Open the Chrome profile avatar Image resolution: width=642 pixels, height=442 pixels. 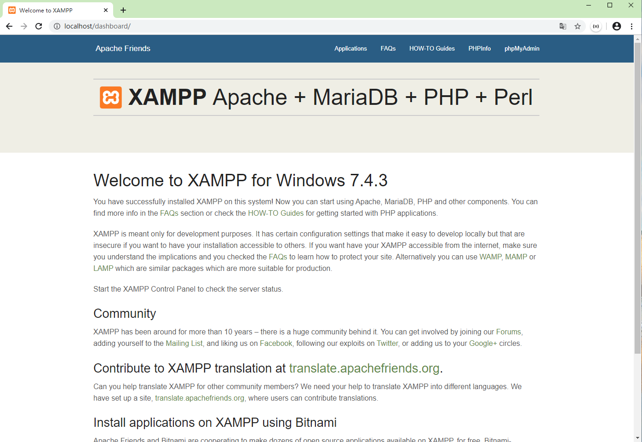pyautogui.click(x=617, y=26)
